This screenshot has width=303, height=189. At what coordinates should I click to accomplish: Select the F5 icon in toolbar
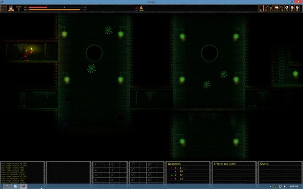(x=282, y=8)
